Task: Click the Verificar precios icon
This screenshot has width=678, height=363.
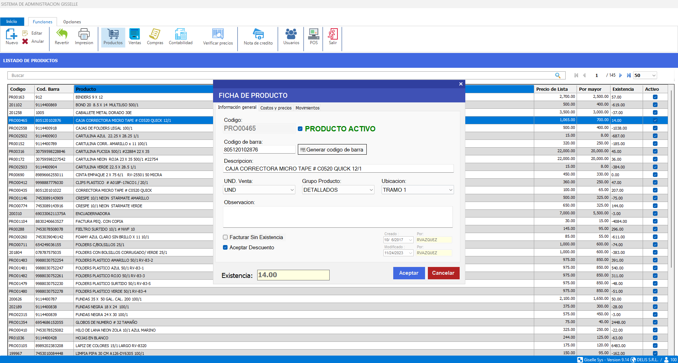Action: (218, 34)
